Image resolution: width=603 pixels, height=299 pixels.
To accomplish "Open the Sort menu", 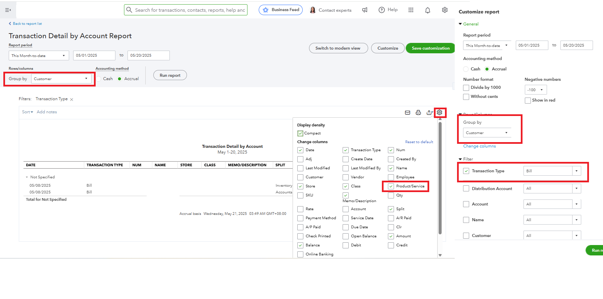I will point(28,112).
